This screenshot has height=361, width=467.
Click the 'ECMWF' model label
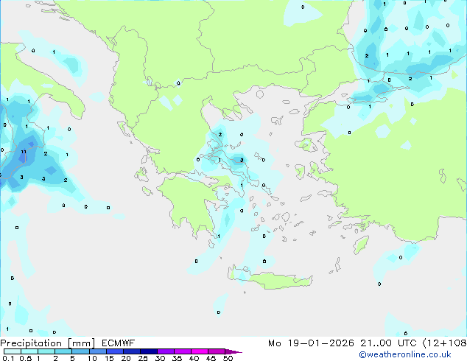click(x=119, y=343)
